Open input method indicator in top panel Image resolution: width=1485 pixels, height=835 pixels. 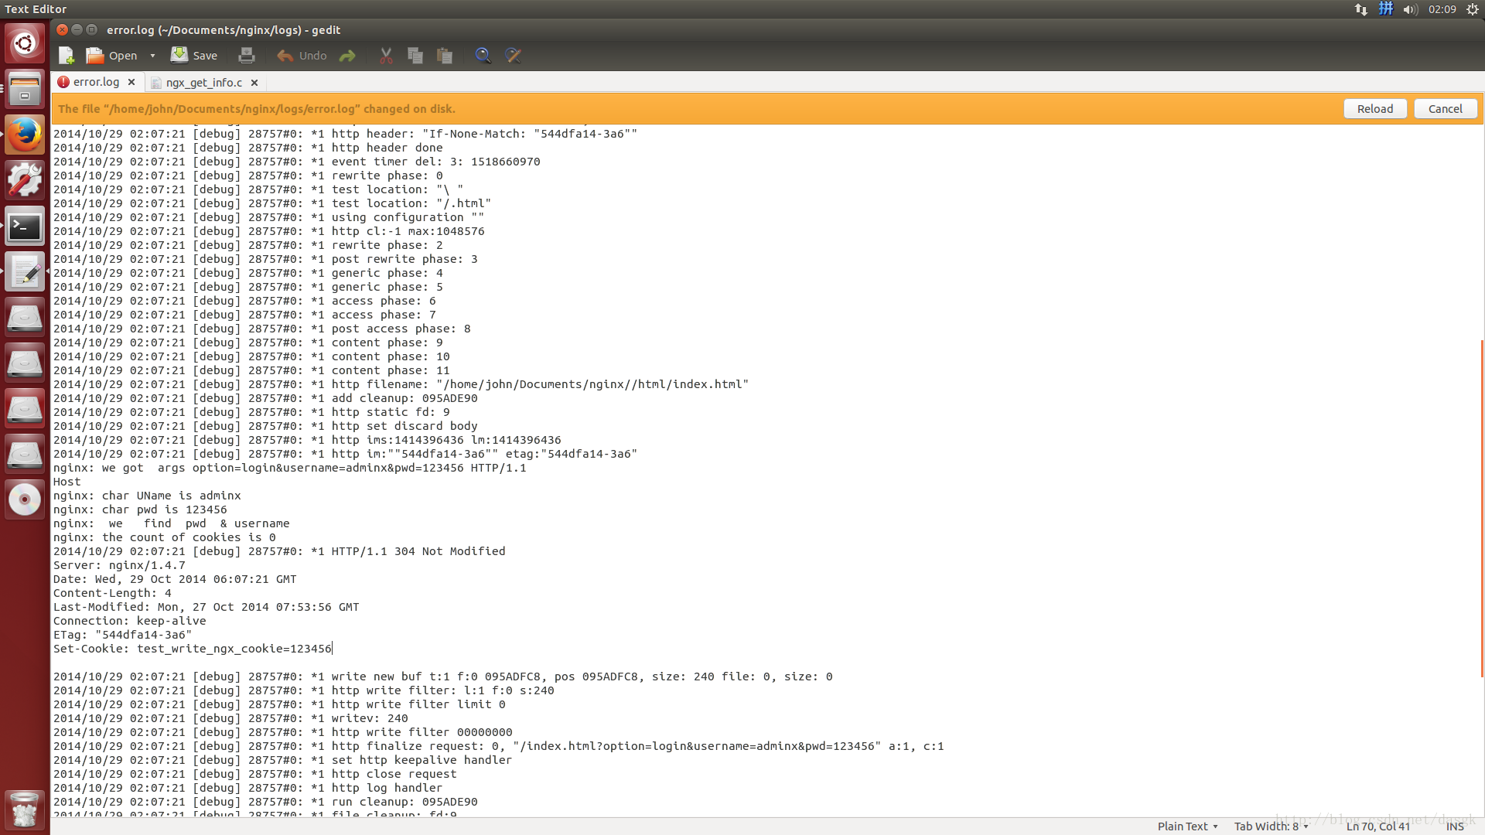[x=1386, y=9]
